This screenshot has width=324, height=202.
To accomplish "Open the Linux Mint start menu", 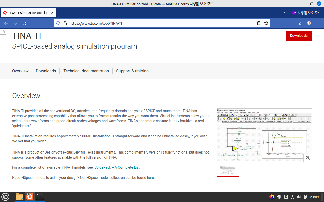I will [5, 197].
